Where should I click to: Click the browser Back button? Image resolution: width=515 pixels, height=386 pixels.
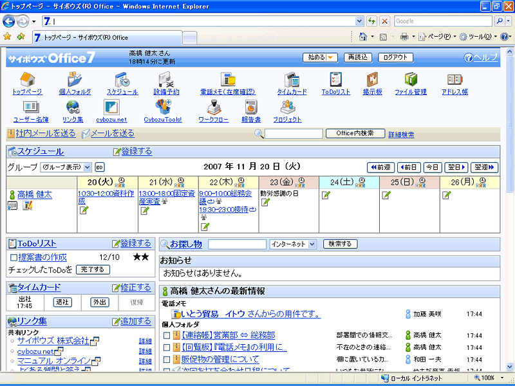8,22
